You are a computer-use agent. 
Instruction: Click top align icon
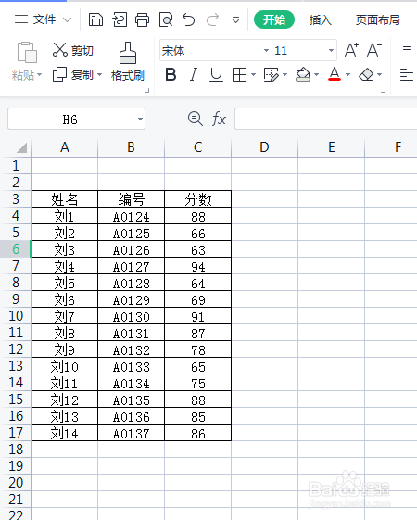[x=407, y=48]
